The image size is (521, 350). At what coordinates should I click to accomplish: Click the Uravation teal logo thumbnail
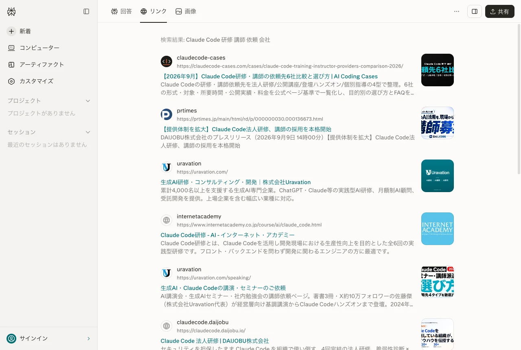click(438, 176)
